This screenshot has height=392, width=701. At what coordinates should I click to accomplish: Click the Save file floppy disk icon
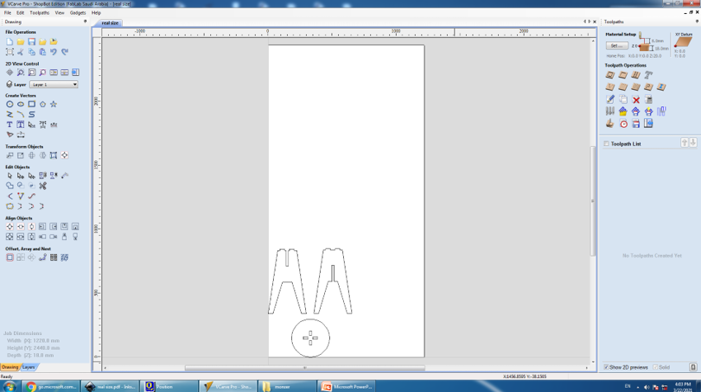[x=31, y=41]
